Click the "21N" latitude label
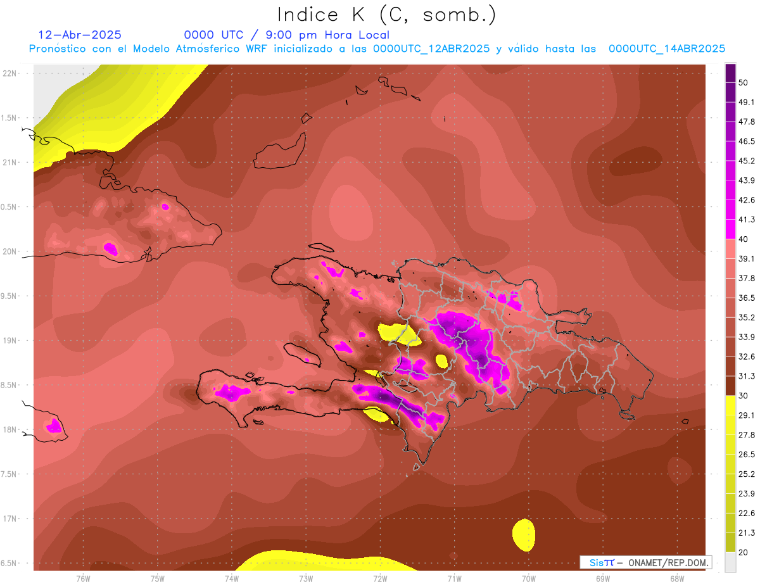The height and width of the screenshot is (587, 760). (x=9, y=162)
